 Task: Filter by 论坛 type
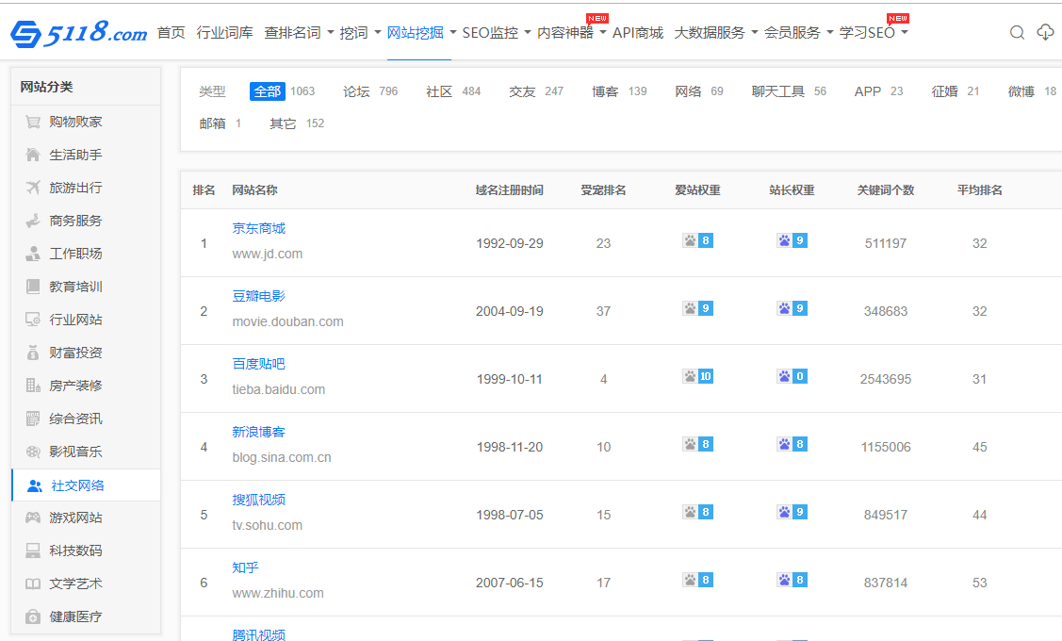click(x=356, y=91)
